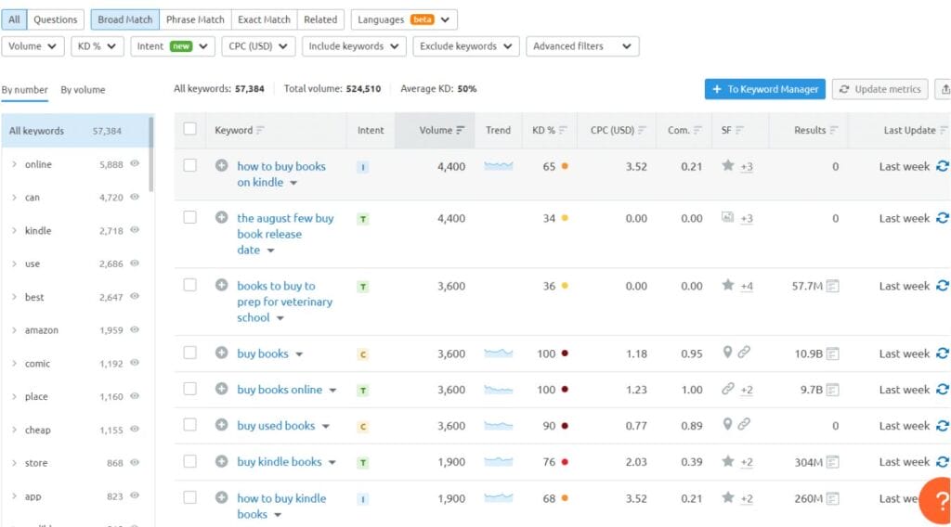Sort table by KD % column header

[x=550, y=130]
